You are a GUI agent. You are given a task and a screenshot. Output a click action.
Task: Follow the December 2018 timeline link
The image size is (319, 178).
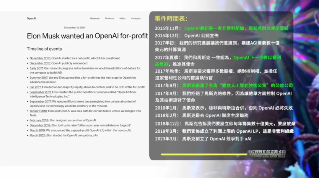[x=40, y=126]
